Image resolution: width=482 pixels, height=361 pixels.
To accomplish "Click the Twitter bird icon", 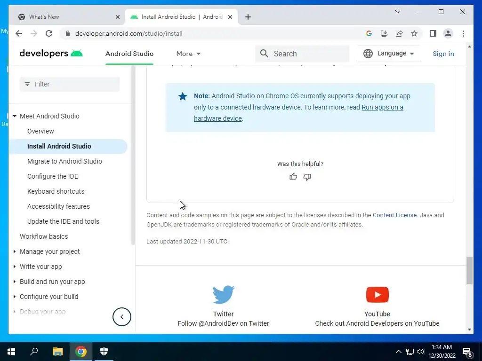I will (x=224, y=294).
